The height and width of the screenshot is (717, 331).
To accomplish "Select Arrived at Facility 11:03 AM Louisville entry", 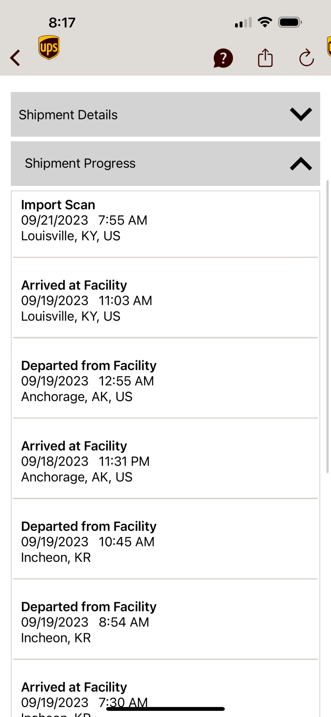I will tap(165, 300).
